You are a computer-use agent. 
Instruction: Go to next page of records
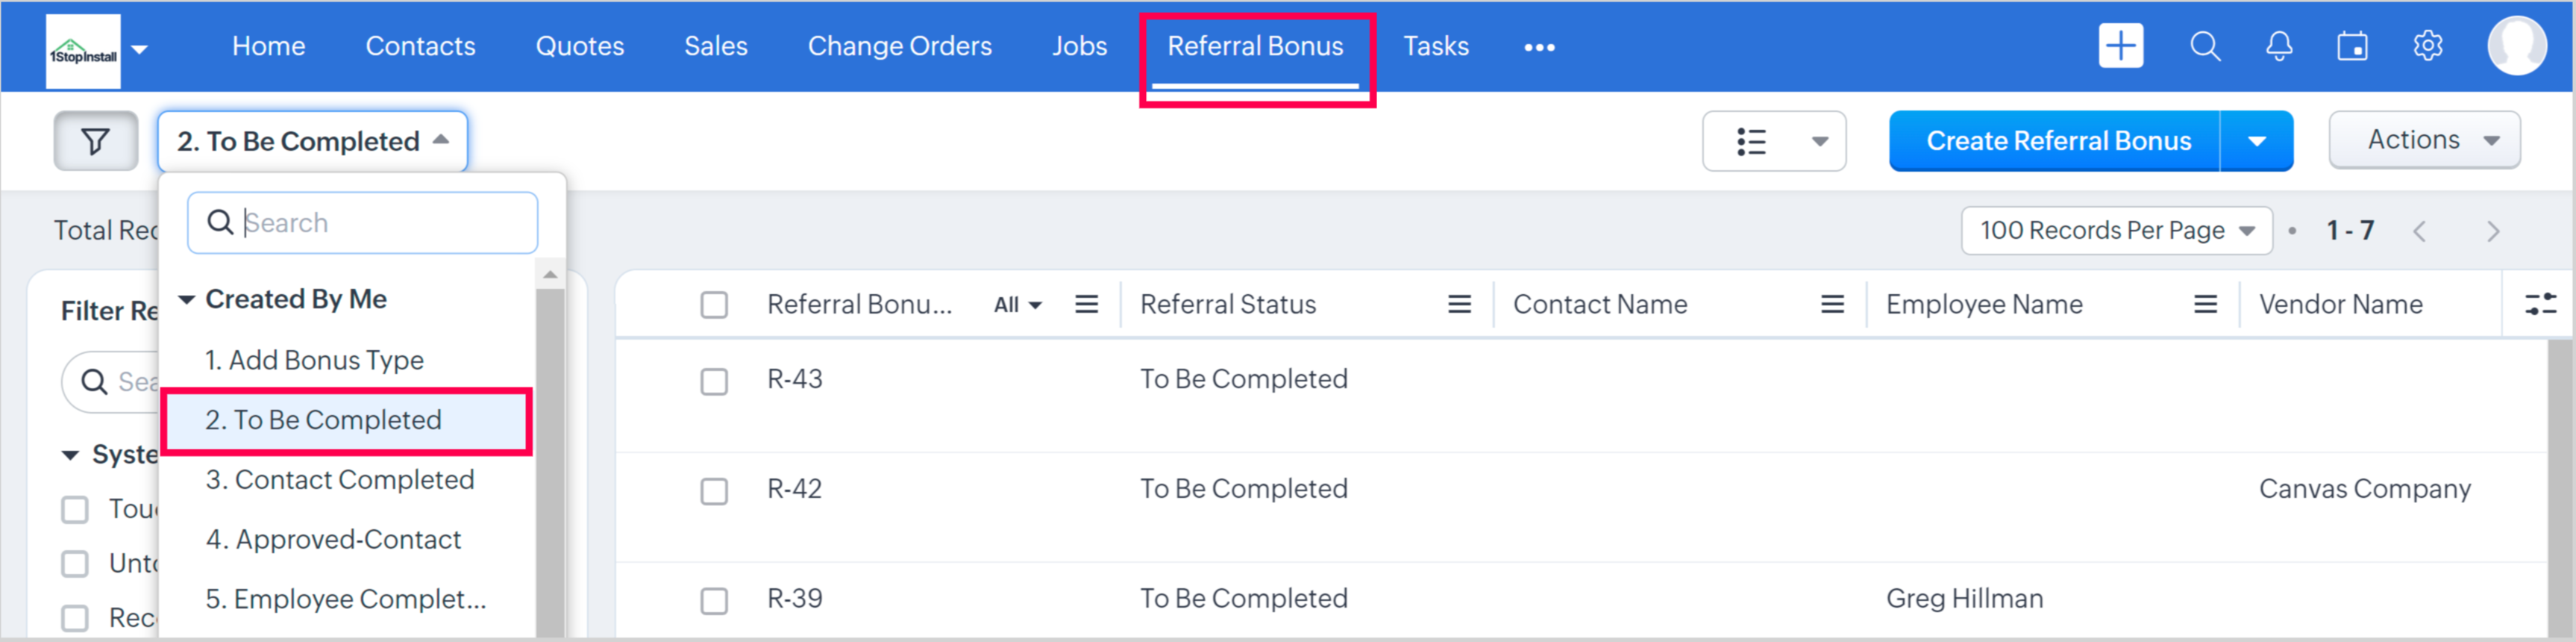pyautogui.click(x=2493, y=231)
